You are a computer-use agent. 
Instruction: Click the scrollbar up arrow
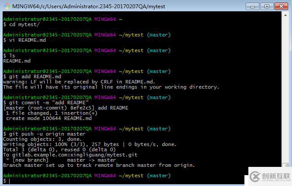285,15
